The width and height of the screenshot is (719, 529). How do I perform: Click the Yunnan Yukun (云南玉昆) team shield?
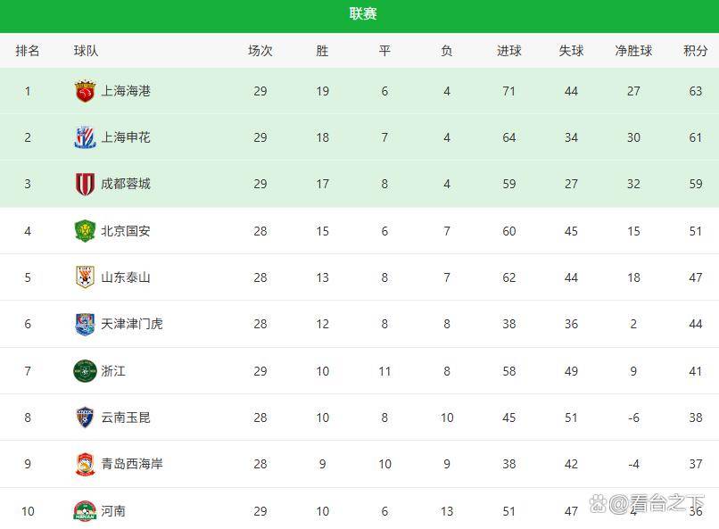[85, 417]
